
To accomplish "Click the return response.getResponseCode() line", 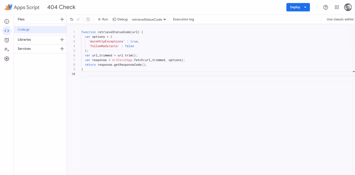I will (116, 65).
